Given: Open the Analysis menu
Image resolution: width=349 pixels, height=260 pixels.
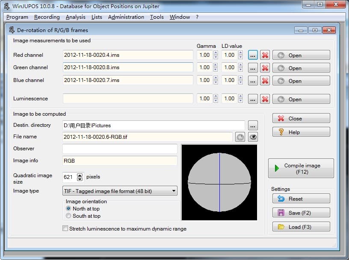Looking at the screenshot, I should coord(75,17).
